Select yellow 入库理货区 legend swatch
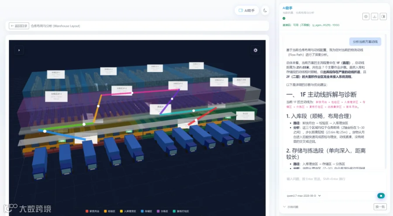The height and width of the screenshot is (216, 393). (121, 211)
